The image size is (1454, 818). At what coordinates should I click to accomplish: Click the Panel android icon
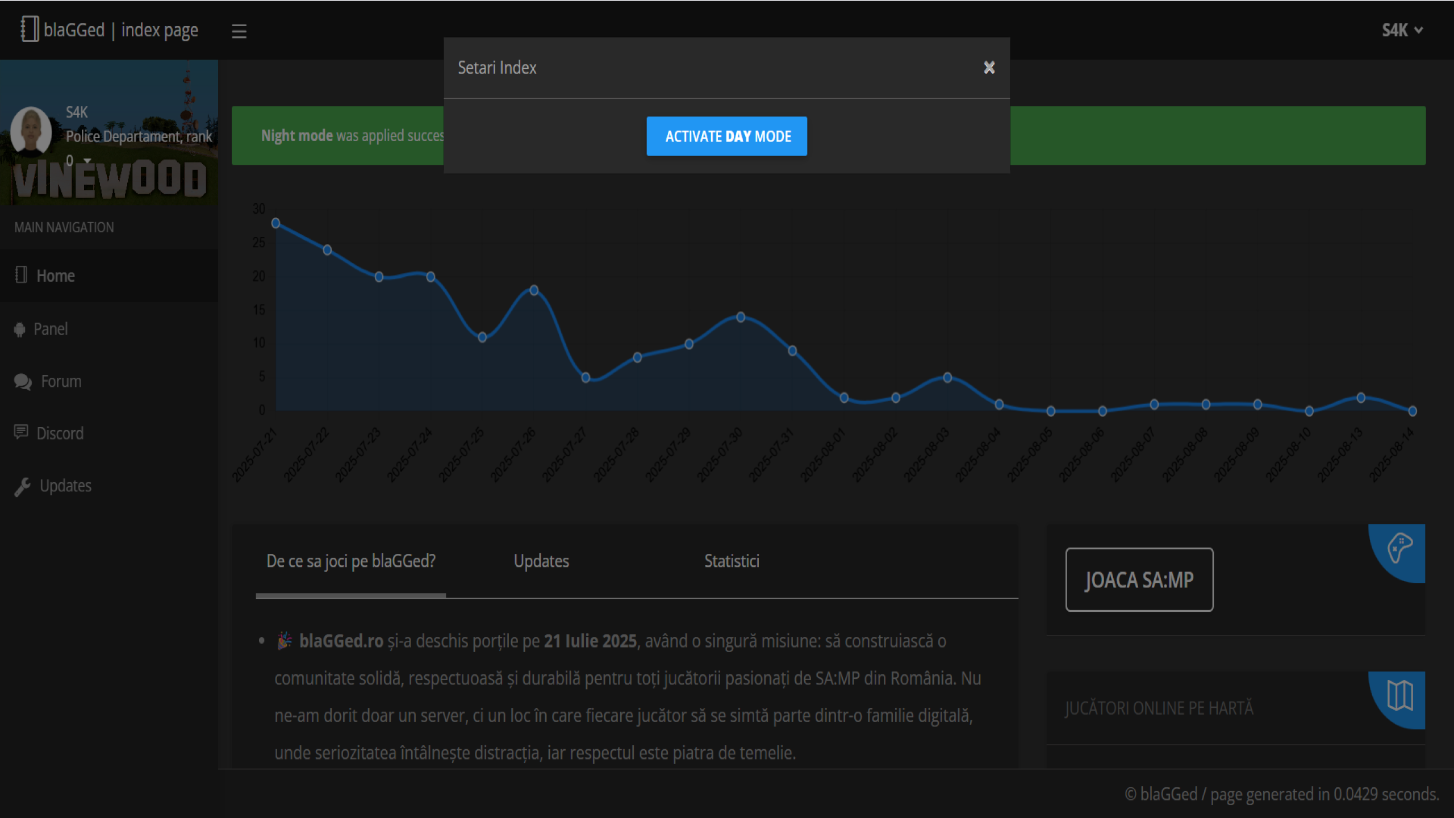click(20, 329)
